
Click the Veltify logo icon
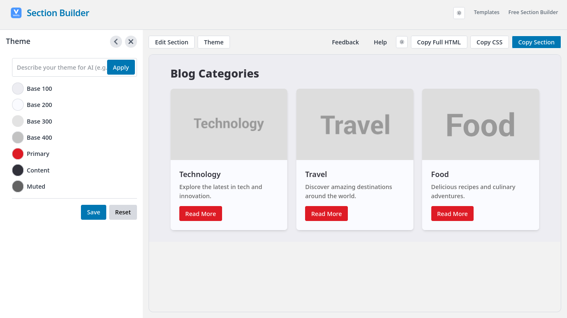16,13
